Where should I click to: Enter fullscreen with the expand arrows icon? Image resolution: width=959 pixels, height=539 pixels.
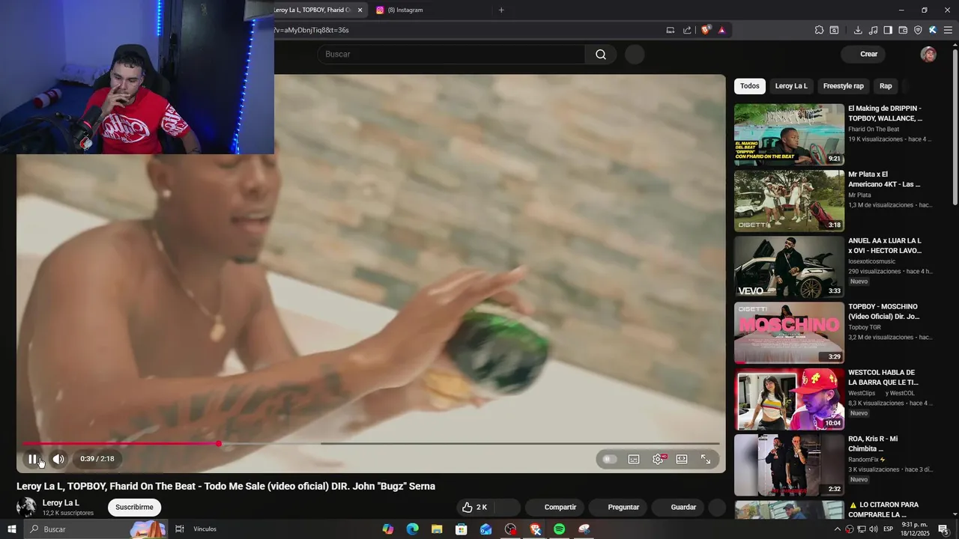[706, 459]
